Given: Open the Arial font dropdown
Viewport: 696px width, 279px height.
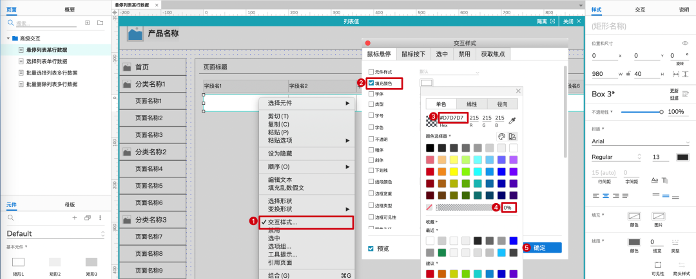Looking at the screenshot, I should 640,141.
